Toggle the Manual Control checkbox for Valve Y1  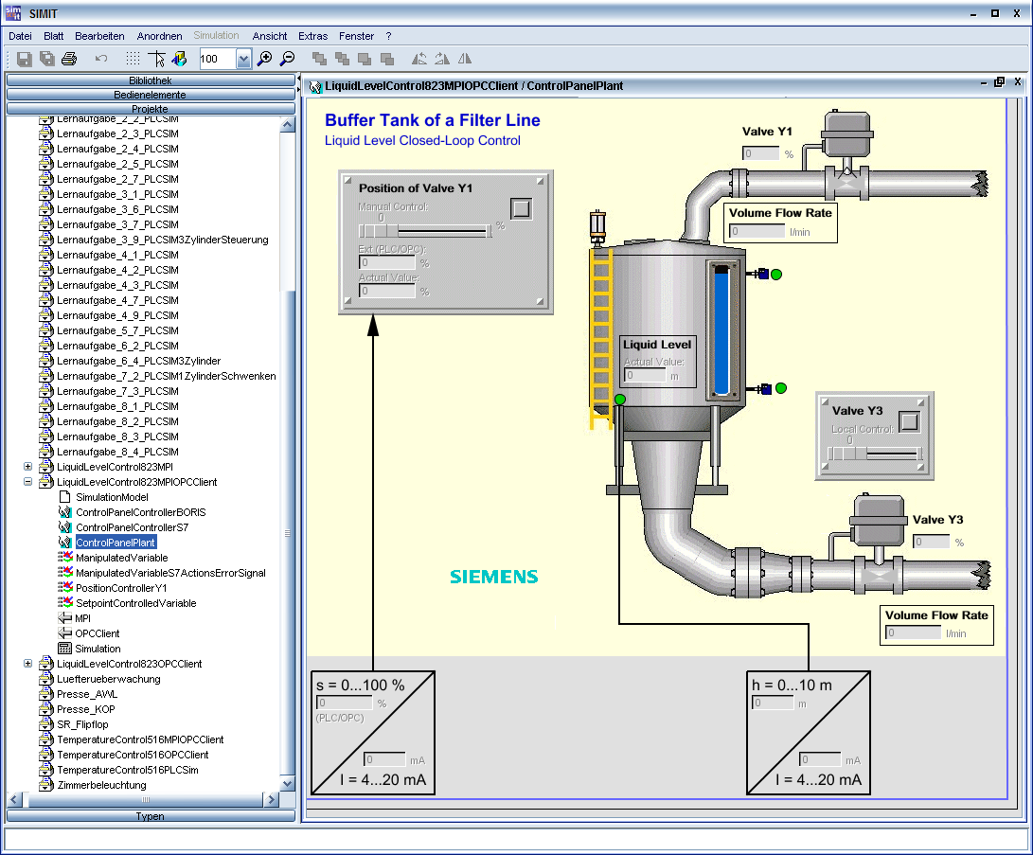(x=521, y=209)
